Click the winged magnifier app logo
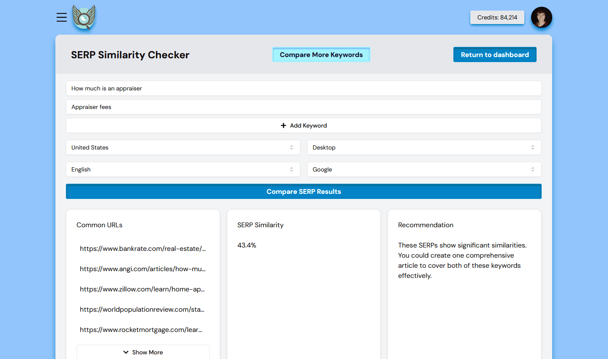The width and height of the screenshot is (608, 359). tap(83, 17)
